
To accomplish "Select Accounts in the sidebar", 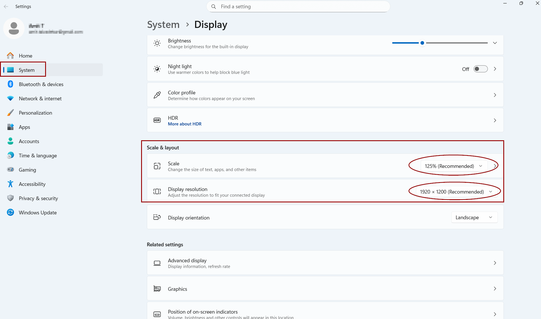I will [29, 141].
